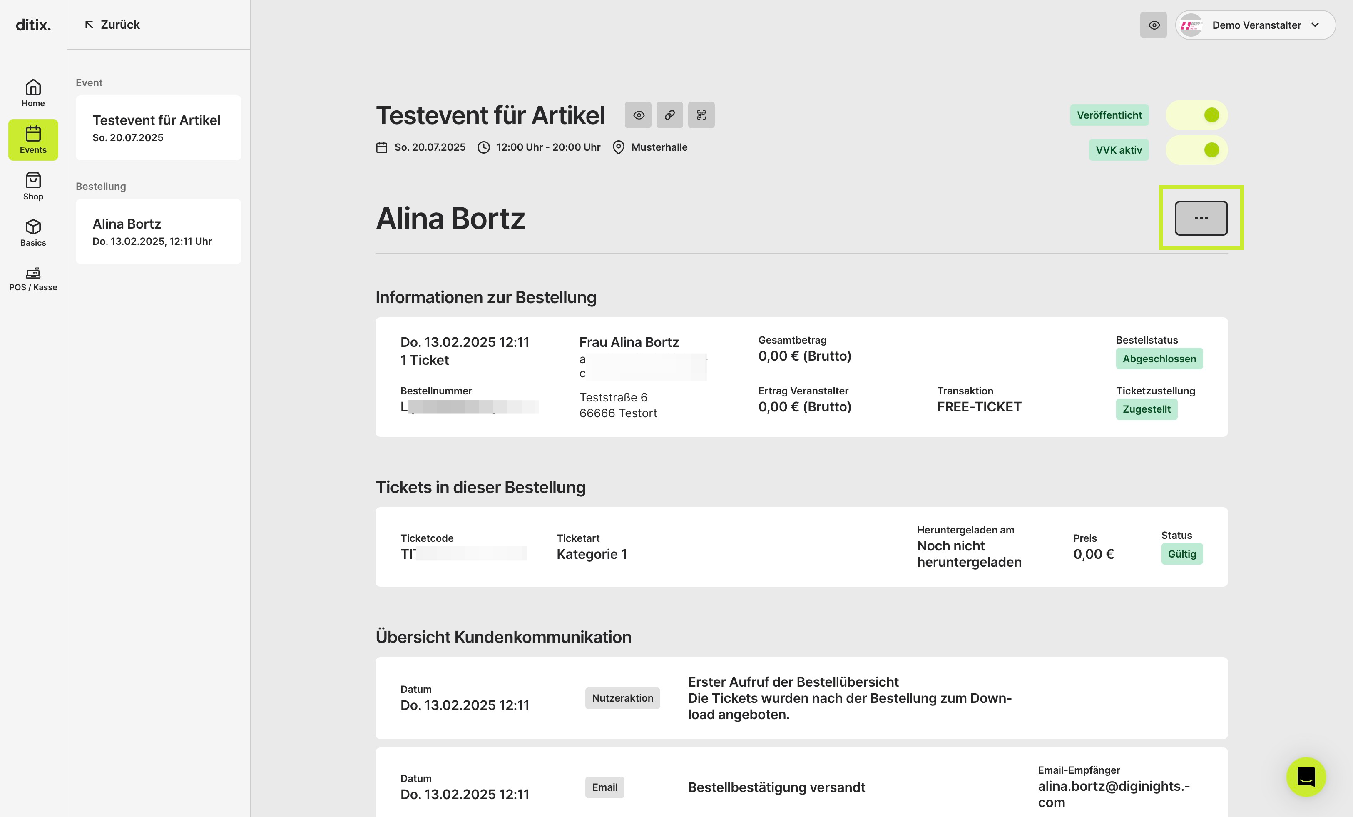This screenshot has width=1353, height=817.
Task: Open the QR scan icon beside event title
Action: [701, 115]
